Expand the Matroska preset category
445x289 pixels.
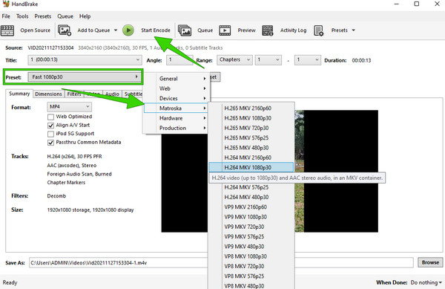tap(175, 108)
